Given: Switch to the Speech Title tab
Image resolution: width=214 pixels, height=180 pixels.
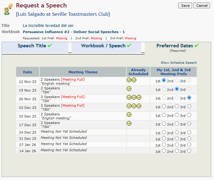Looking at the screenshot, I should click(x=35, y=46).
